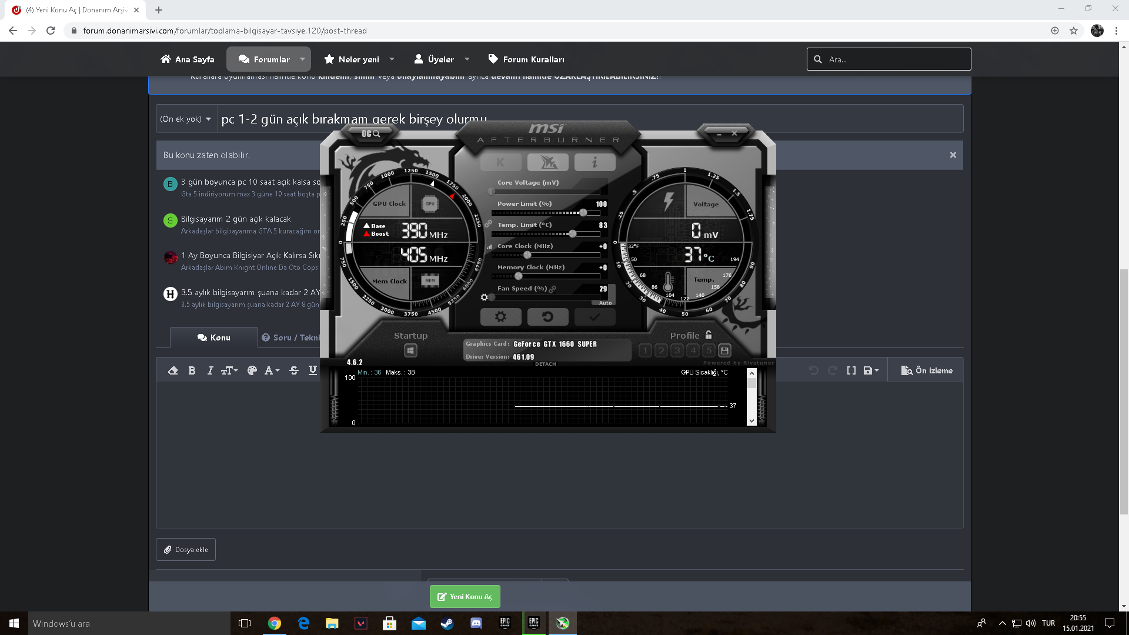
Task: Click the Yeni Konu Aç button
Action: [x=465, y=596]
